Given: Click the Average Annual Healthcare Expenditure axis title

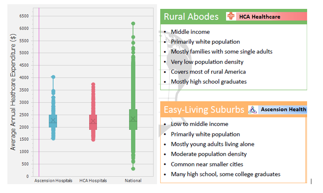Looking at the screenshot, I should [x=13, y=92].
